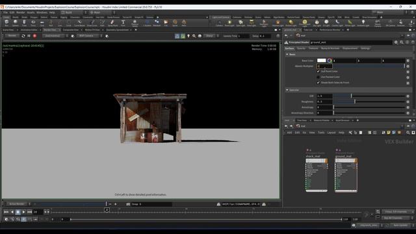This screenshot has width=416, height=234.
Task: Add an Ambient Light from the shelf
Action: coord(363,23)
